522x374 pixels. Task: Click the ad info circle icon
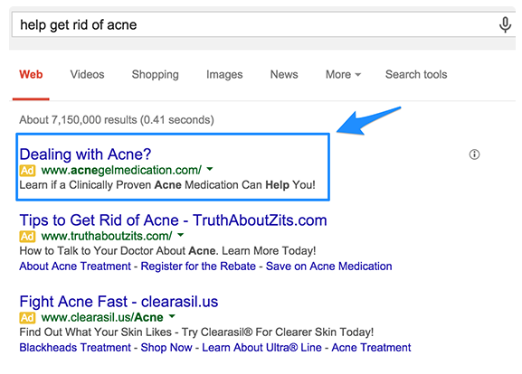[474, 154]
